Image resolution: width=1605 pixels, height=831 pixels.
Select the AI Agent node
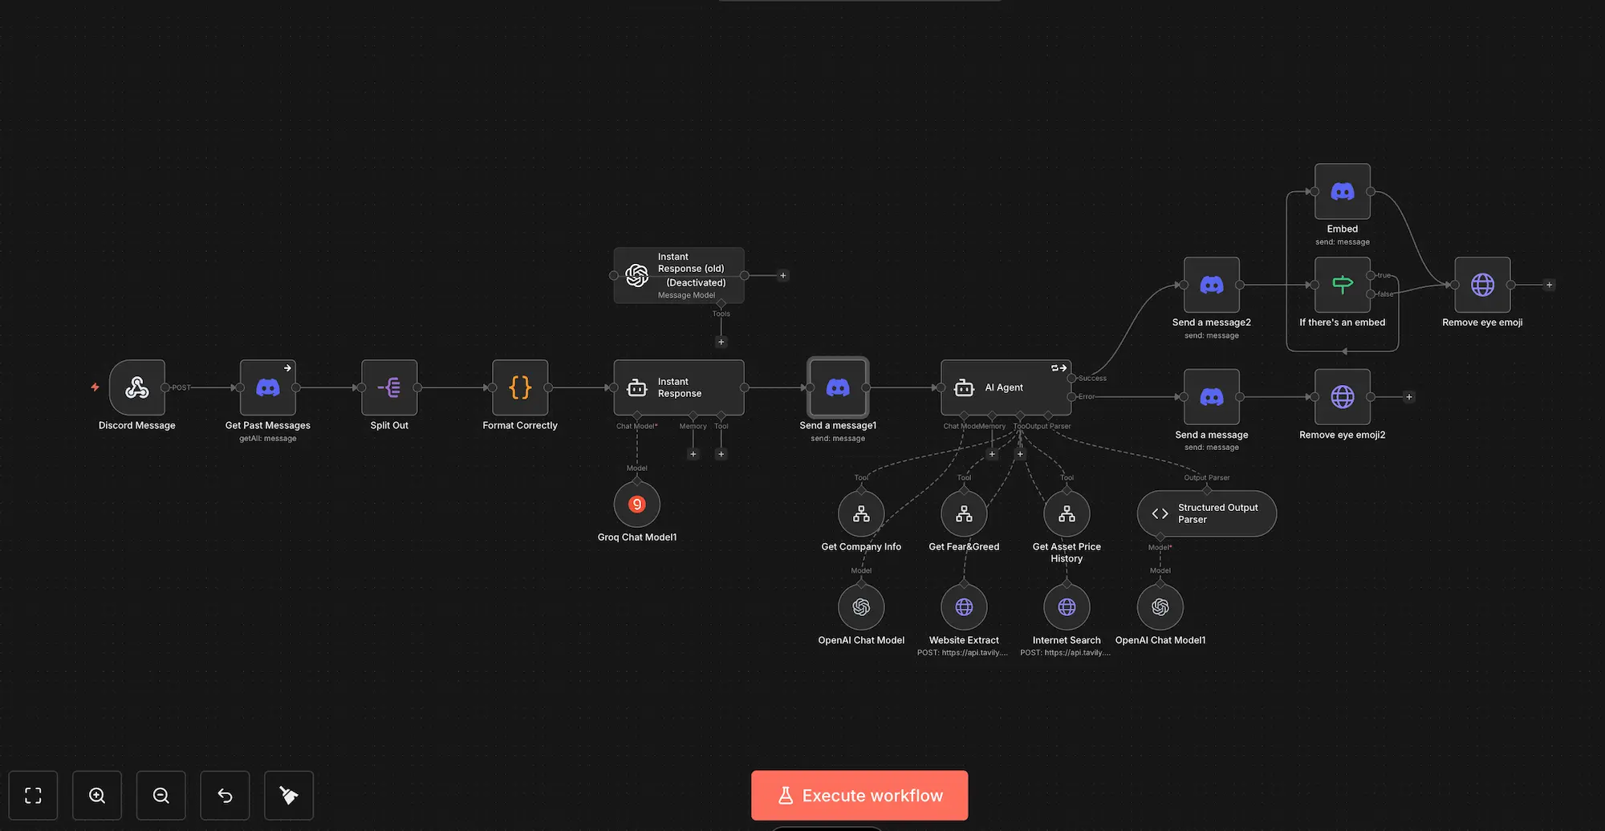(x=1005, y=387)
